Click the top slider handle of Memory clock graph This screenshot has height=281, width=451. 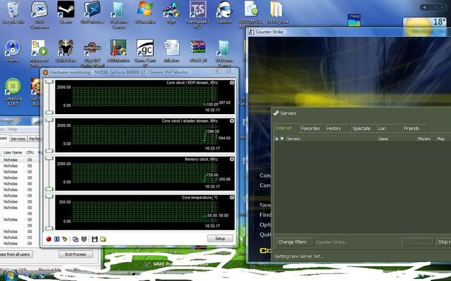(50, 158)
